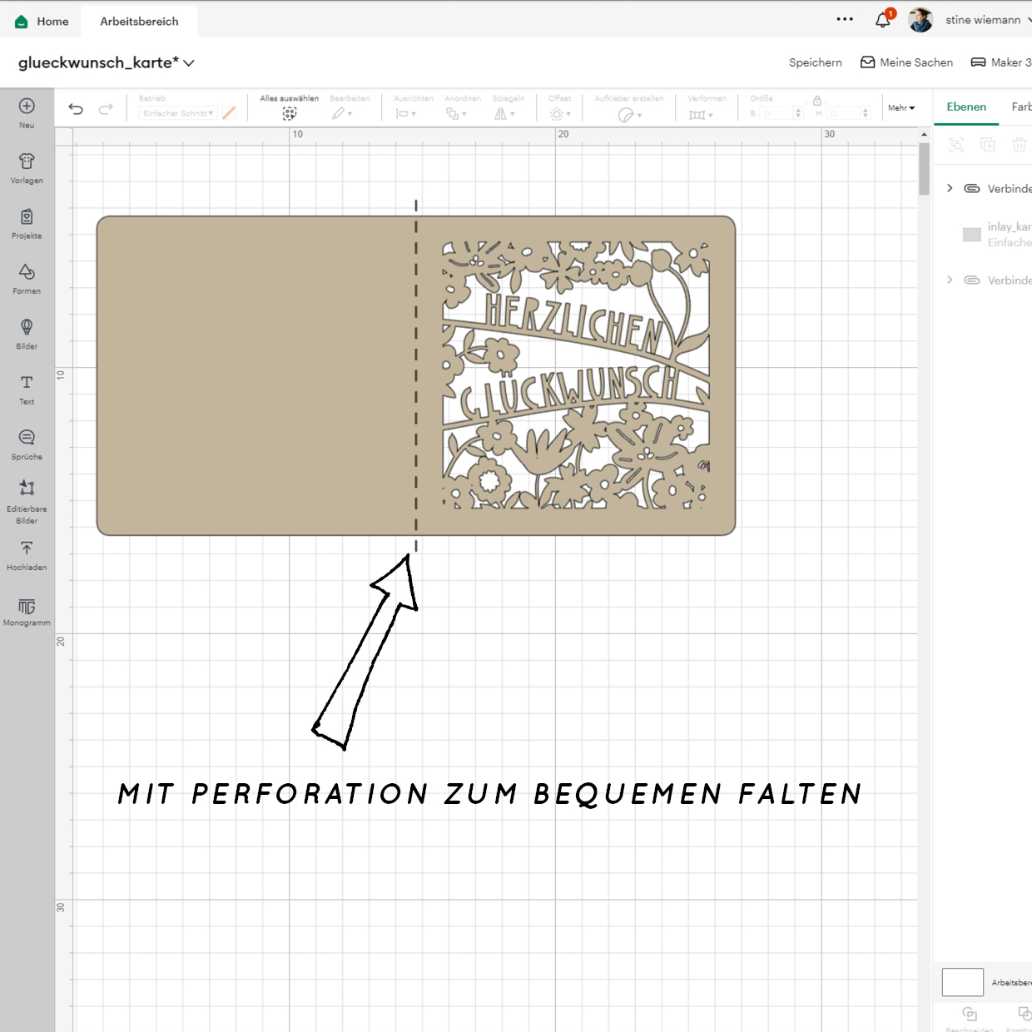Open the project name dropdown chevron

coord(189,63)
